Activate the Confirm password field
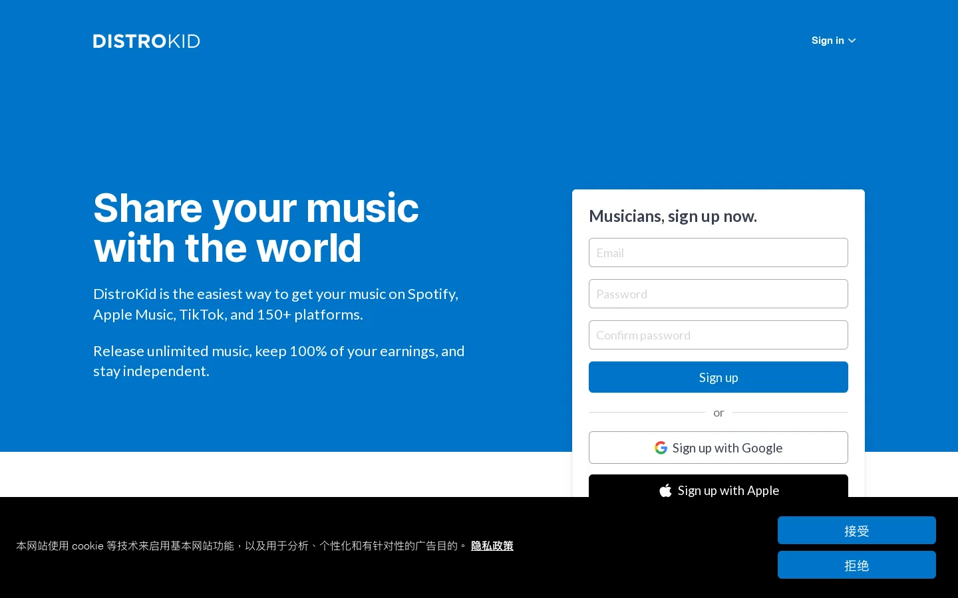The image size is (958, 598). tap(718, 335)
